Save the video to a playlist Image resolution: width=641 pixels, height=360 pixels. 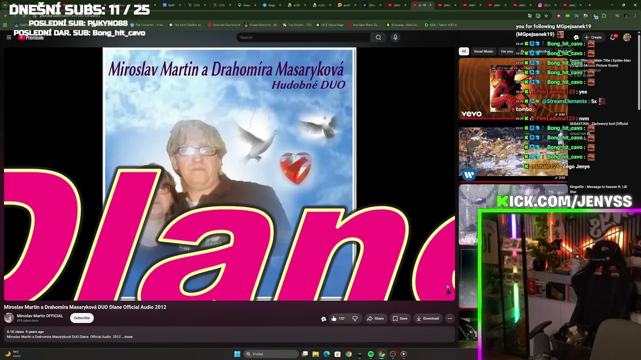(400, 318)
